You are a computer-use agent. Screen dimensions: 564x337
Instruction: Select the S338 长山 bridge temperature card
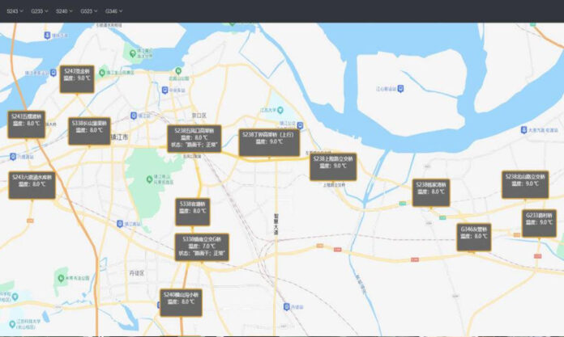[89, 131]
